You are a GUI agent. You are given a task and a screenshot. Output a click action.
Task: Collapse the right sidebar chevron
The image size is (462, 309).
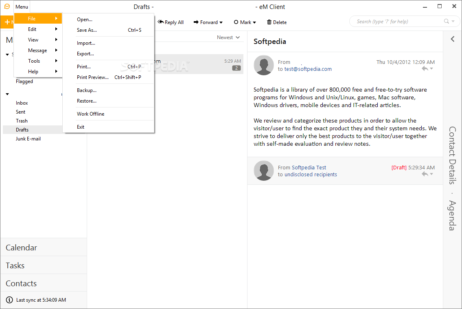point(453,39)
